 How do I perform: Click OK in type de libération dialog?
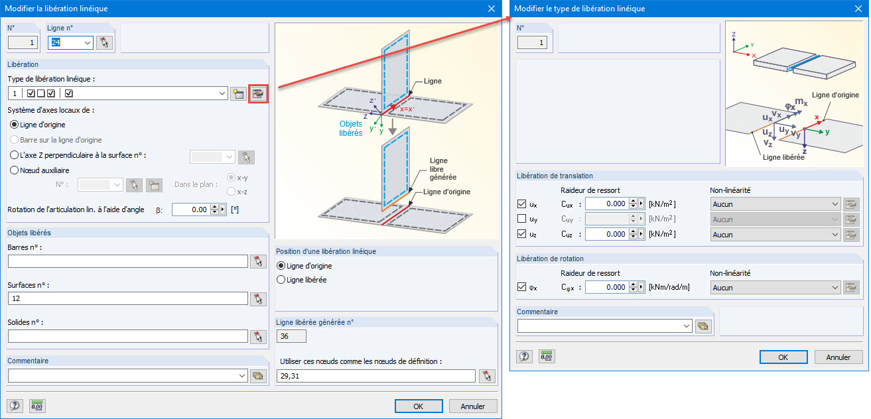point(783,357)
